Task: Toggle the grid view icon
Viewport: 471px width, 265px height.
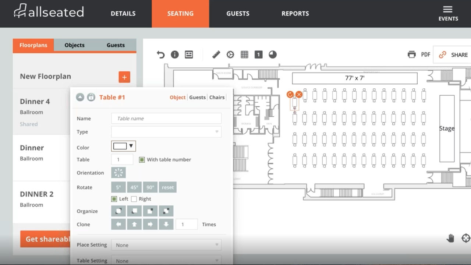Action: click(x=244, y=54)
